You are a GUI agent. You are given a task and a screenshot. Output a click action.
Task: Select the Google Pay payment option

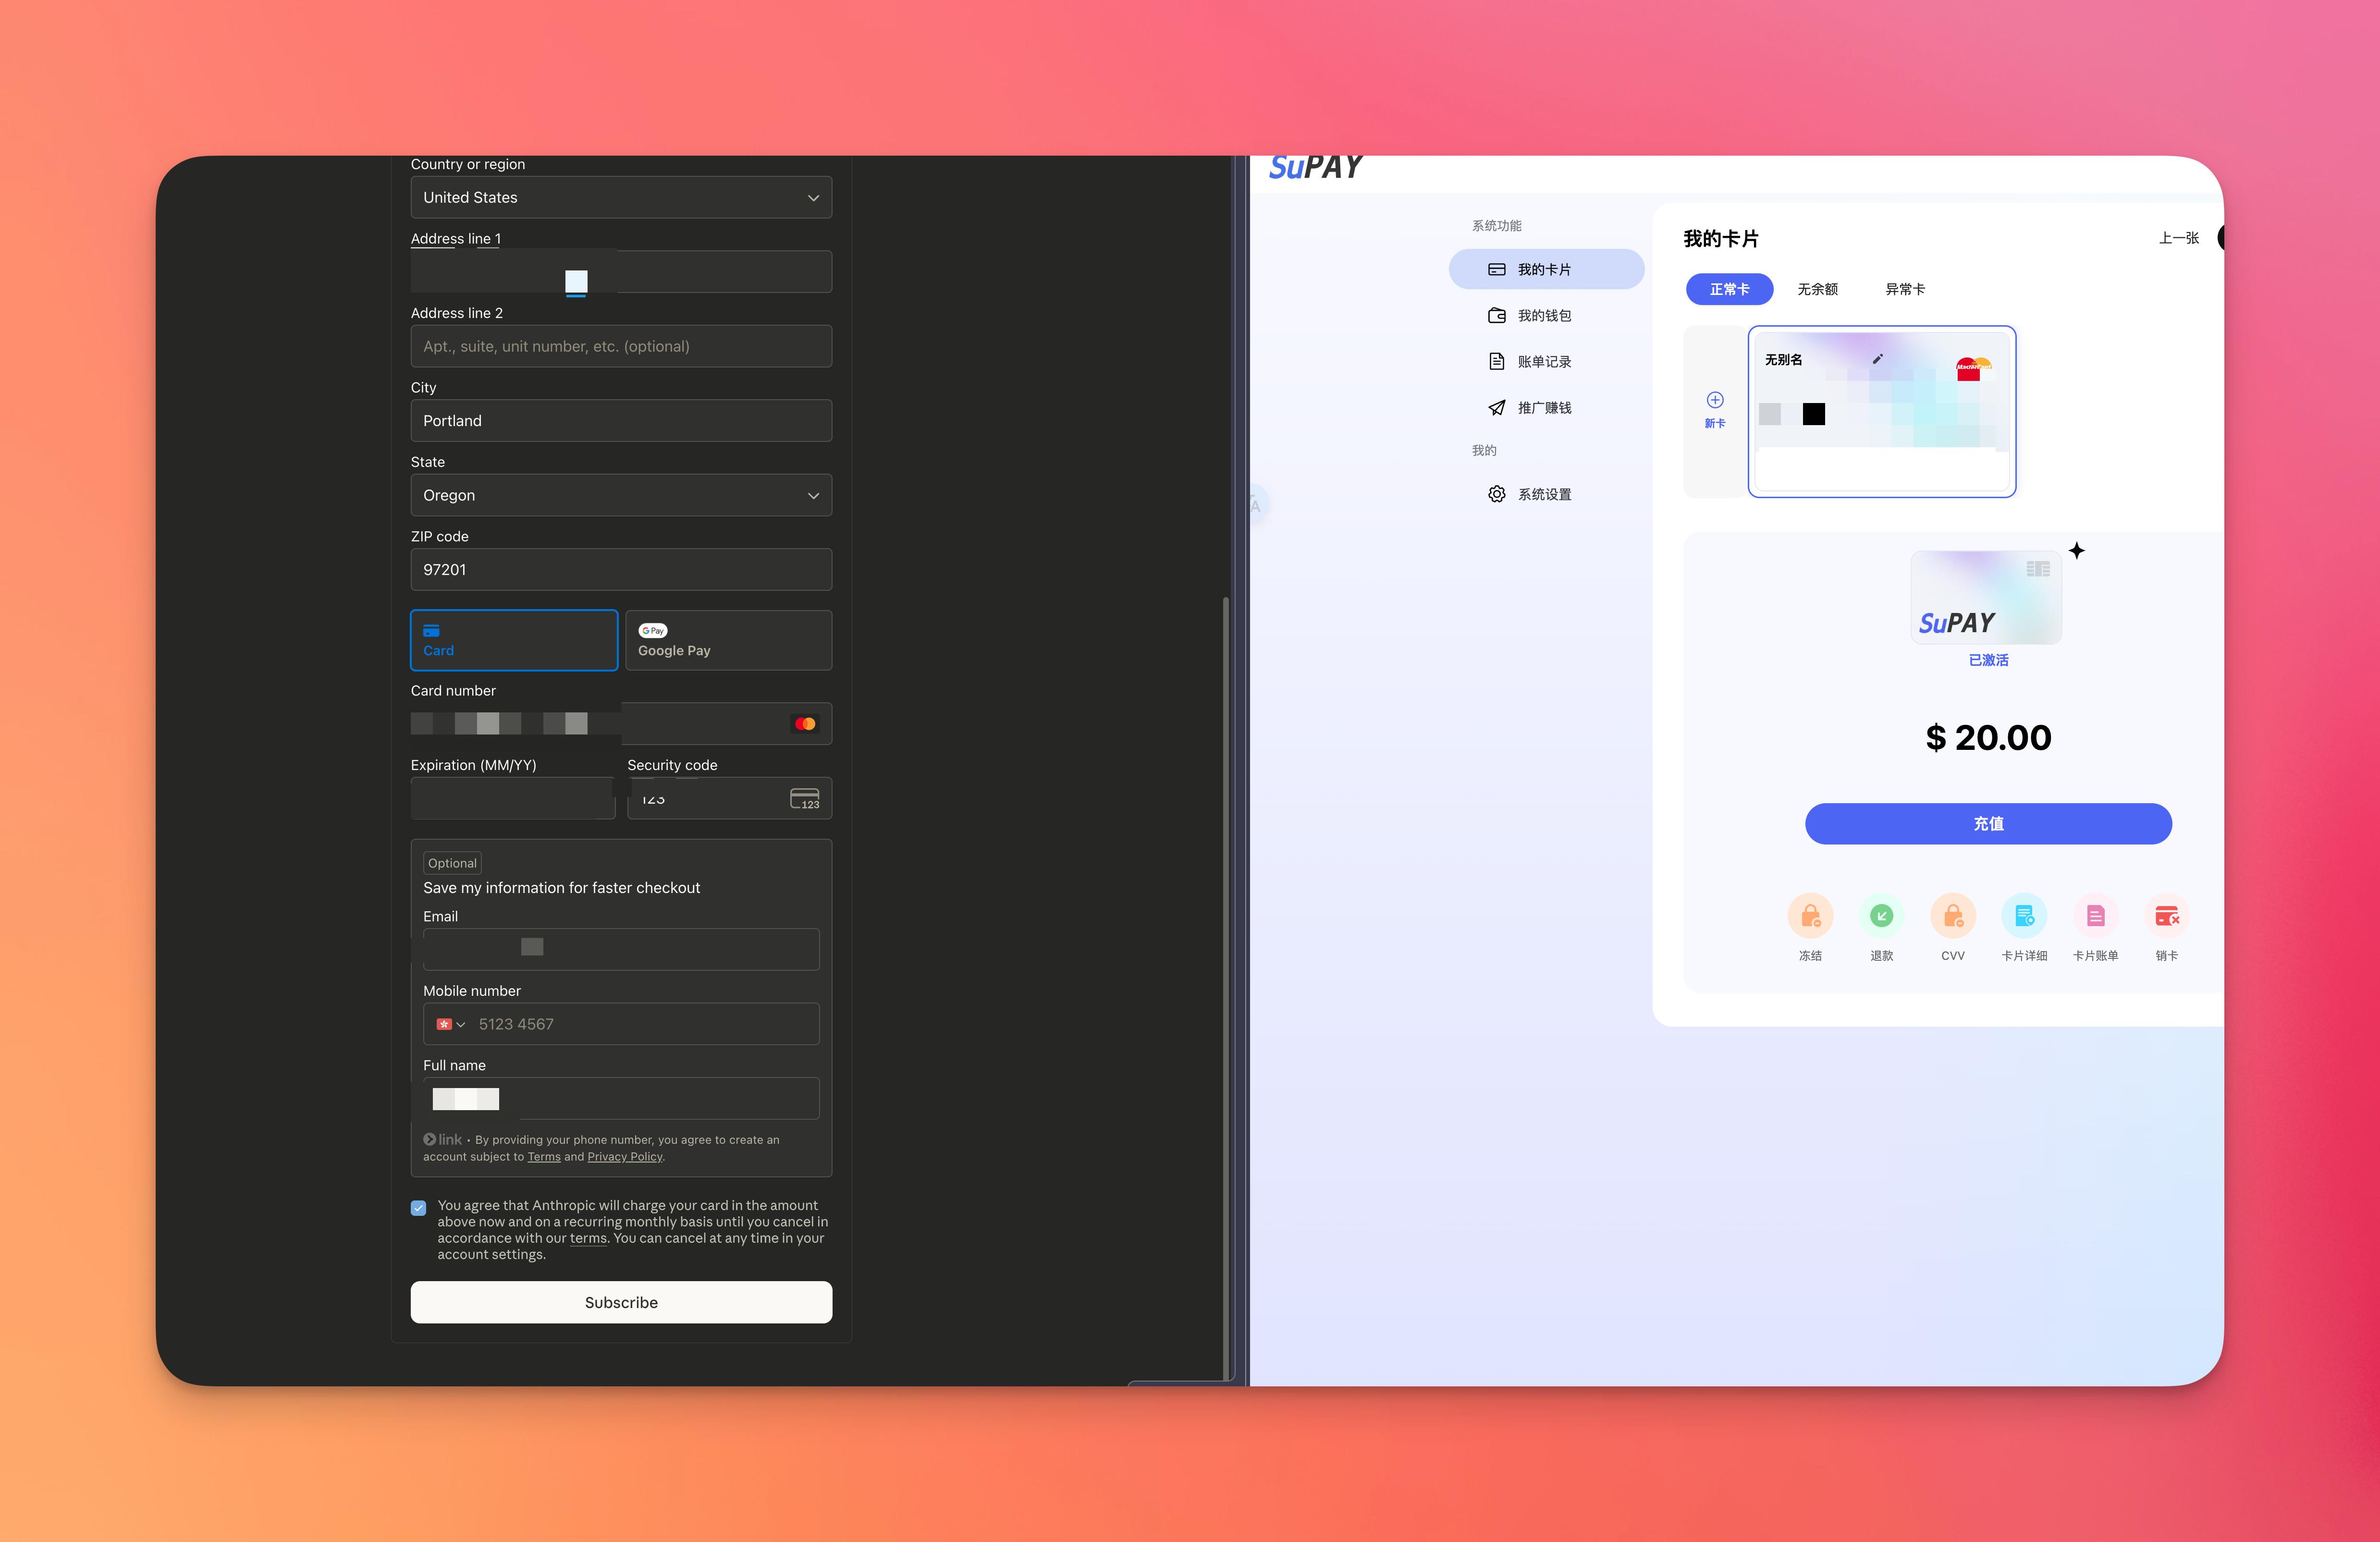(728, 640)
